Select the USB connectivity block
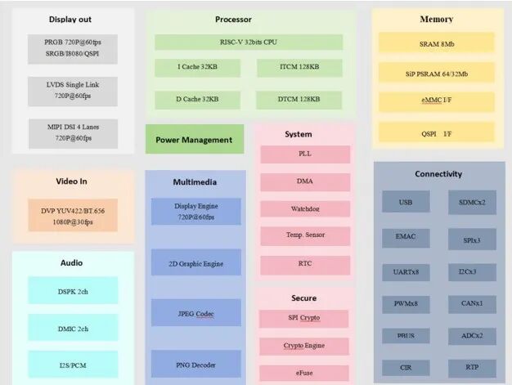Viewport: 512px width, 385px height. click(406, 203)
